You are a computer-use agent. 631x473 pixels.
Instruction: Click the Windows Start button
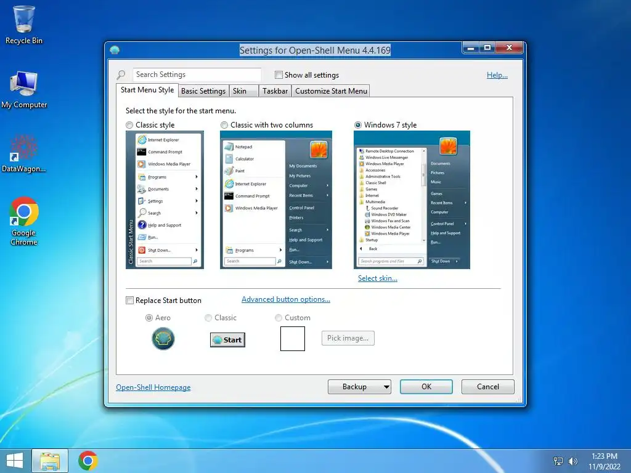click(x=15, y=461)
